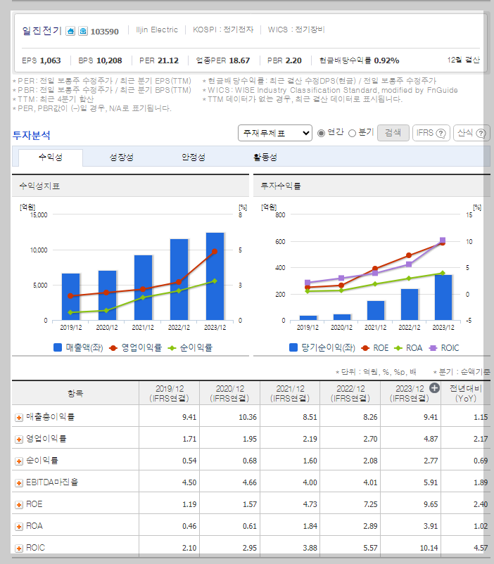The height and width of the screenshot is (564, 494).
Task: Switch to the 수익성 tab
Action: click(x=51, y=158)
